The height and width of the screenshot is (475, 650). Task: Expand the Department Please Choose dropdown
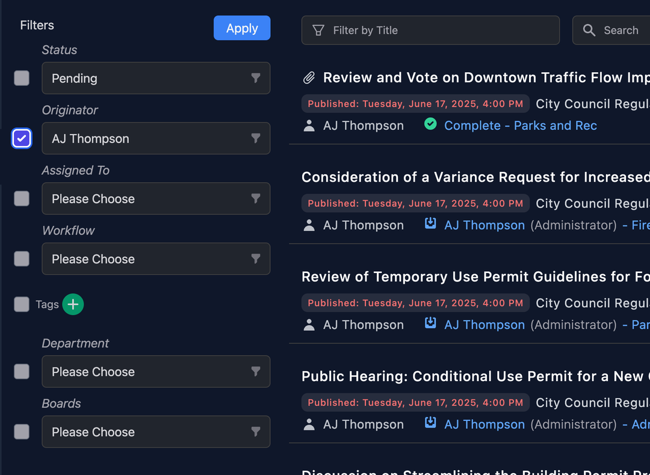(x=156, y=372)
